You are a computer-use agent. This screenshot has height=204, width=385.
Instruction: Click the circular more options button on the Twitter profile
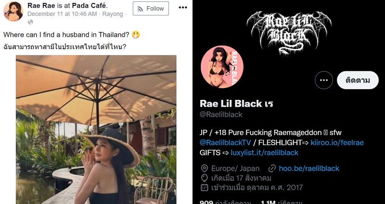click(x=324, y=80)
